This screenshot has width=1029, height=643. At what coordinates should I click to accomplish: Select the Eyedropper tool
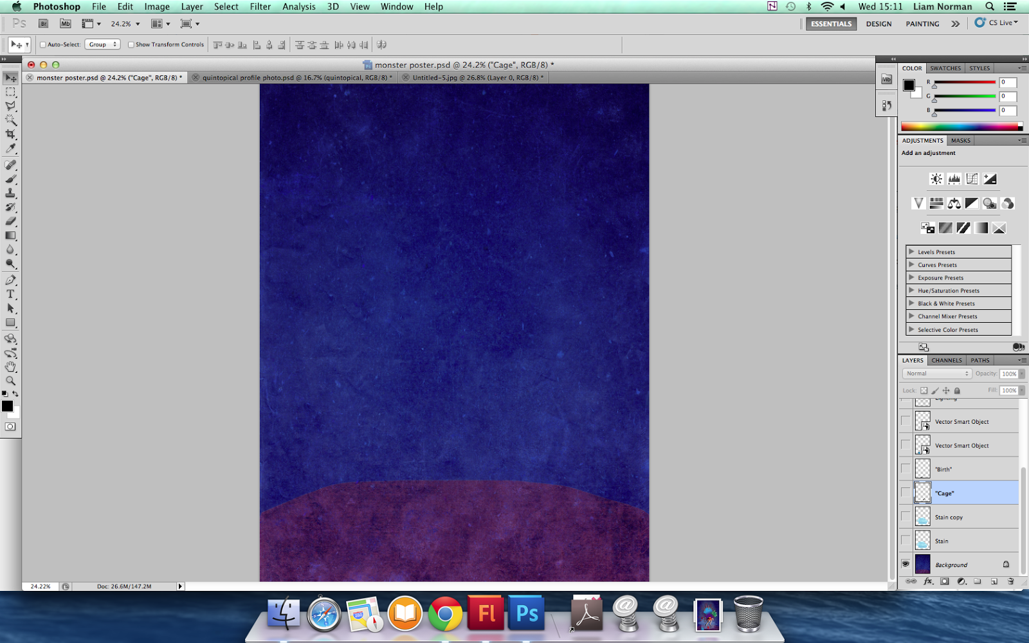tap(10, 149)
